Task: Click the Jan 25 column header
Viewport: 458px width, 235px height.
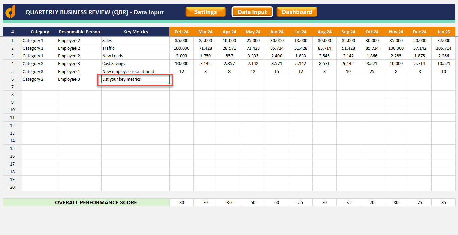Action: pos(444,32)
